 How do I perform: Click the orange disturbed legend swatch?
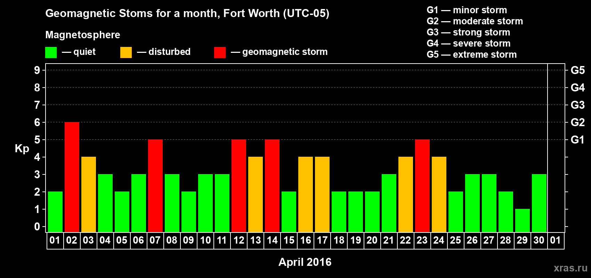click(x=126, y=52)
